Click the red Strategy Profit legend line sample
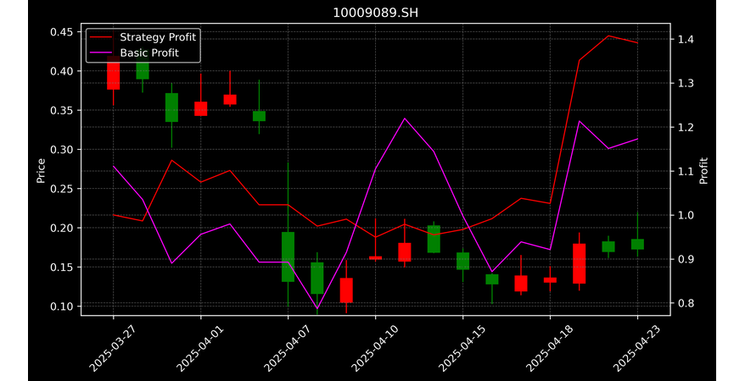 click(101, 37)
